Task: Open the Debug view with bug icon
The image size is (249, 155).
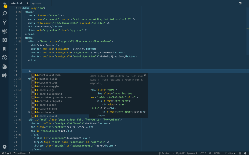Action: (x=4, y=31)
